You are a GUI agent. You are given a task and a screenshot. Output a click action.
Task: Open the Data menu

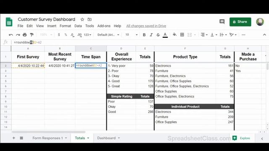pyautogui.click(x=78, y=26)
